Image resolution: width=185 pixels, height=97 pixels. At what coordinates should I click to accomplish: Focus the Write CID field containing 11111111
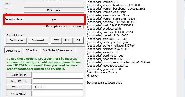pyautogui.click(x=58, y=87)
